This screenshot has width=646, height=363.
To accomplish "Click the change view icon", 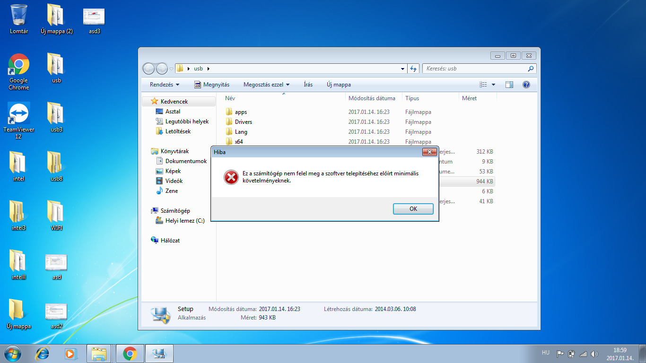I will point(483,85).
